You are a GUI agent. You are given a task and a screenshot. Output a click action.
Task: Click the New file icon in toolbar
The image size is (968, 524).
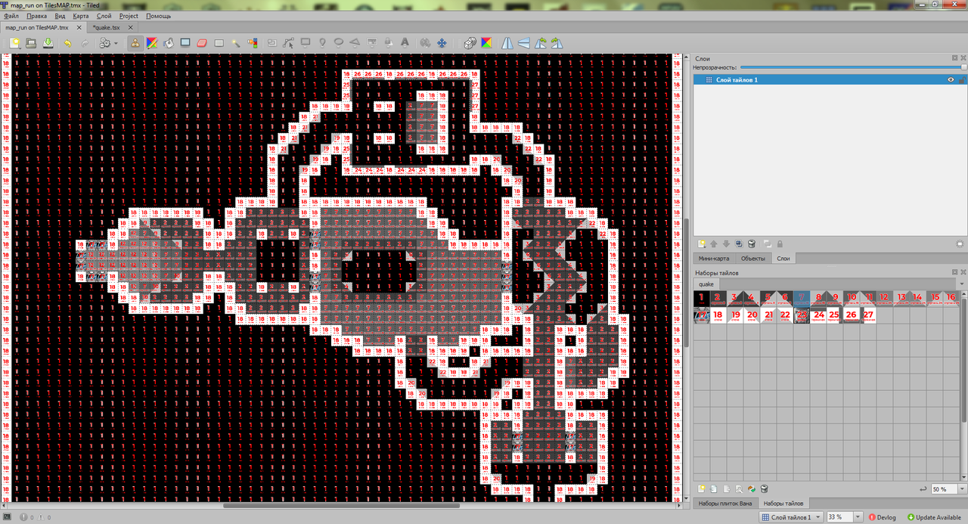coord(14,43)
